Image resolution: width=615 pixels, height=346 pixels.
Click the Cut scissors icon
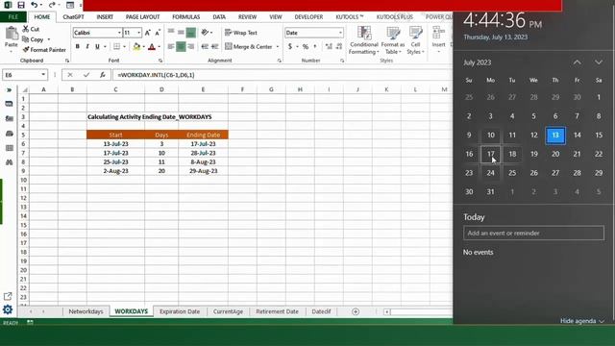point(26,29)
